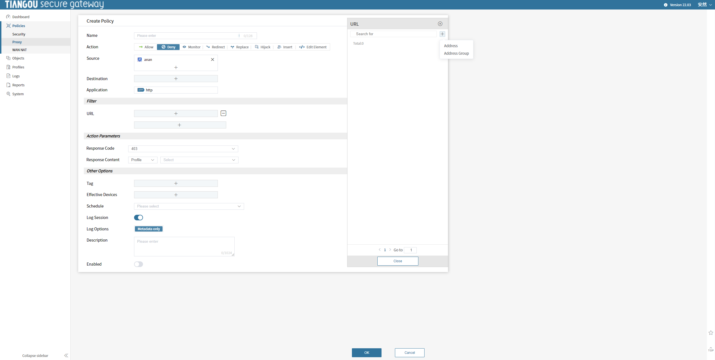
Task: Enable the policy with Enabled switch
Action: (x=139, y=264)
